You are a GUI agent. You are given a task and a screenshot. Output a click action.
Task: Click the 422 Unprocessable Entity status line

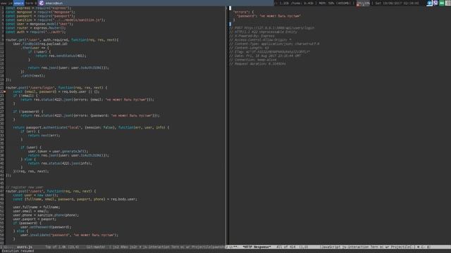coord(264,32)
